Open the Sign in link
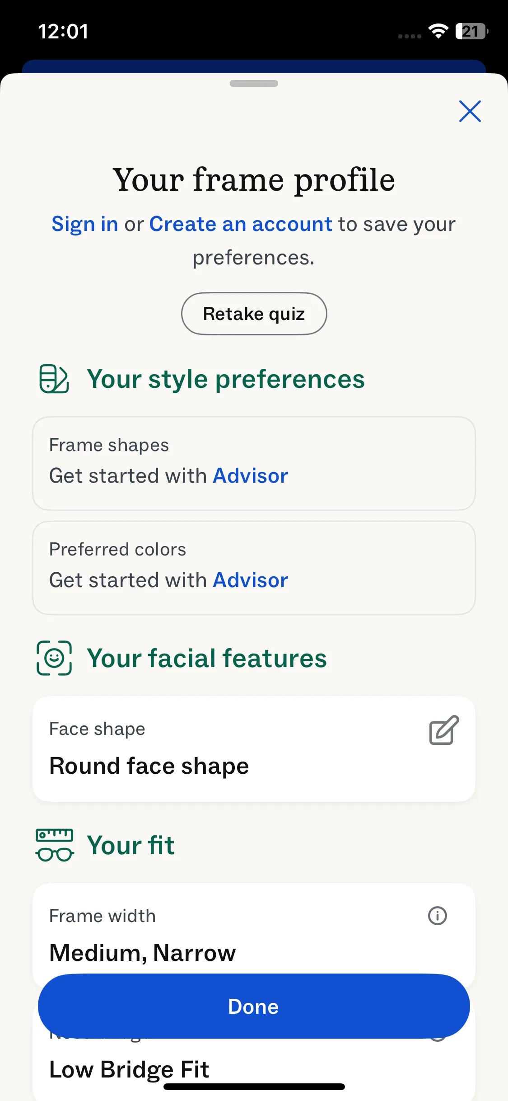Image resolution: width=508 pixels, height=1101 pixels. [85, 224]
